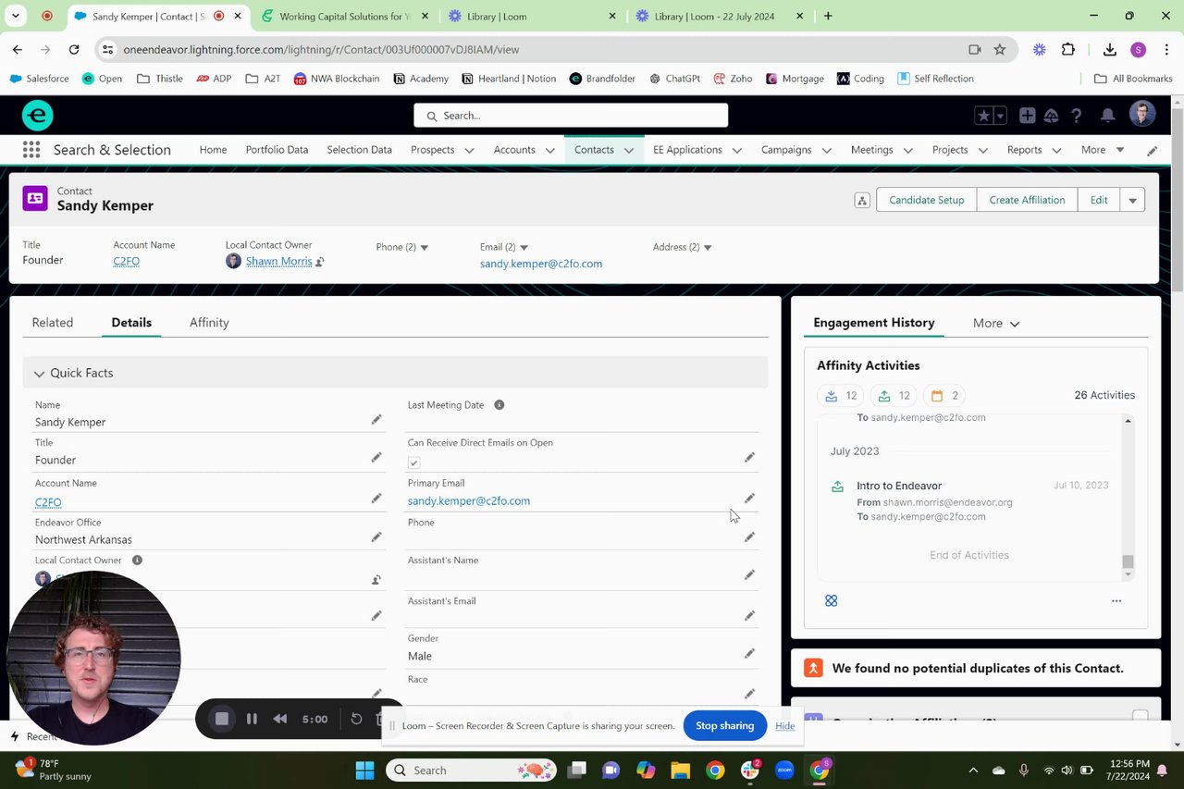Toggle the blue inbound emails filter chip
Image resolution: width=1184 pixels, height=789 pixels.
click(841, 396)
